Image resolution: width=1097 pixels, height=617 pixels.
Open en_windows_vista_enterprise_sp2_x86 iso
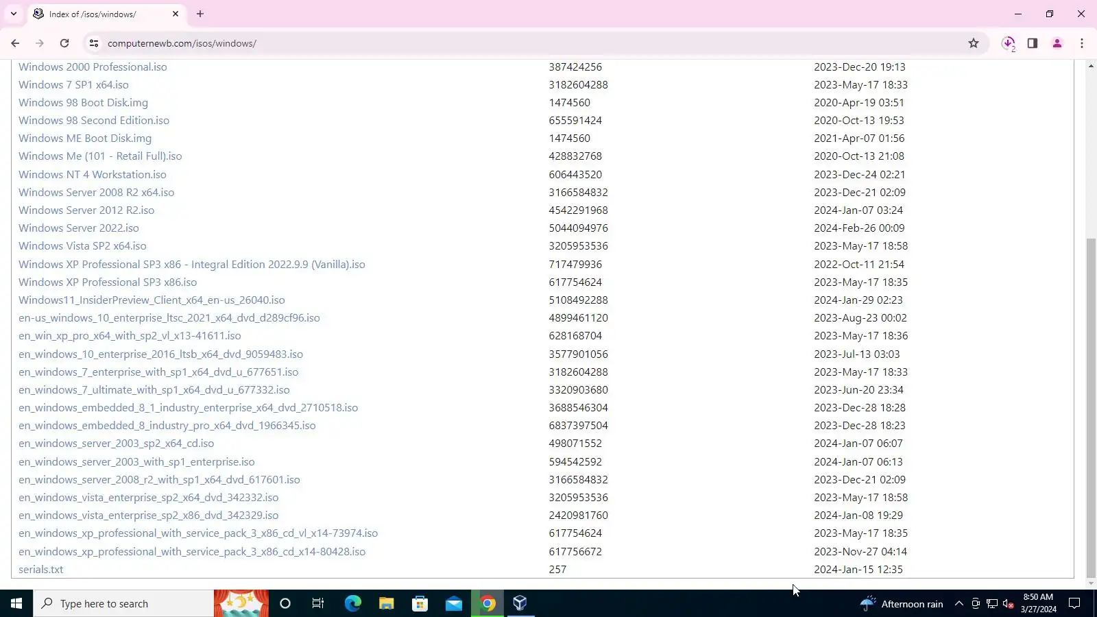149,516
